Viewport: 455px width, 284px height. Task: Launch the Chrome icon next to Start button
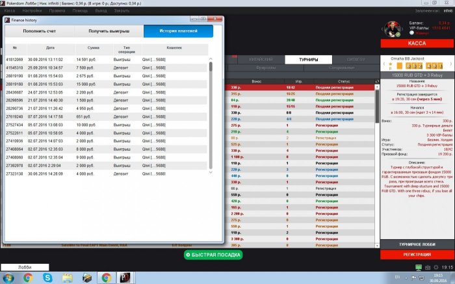coord(28,278)
